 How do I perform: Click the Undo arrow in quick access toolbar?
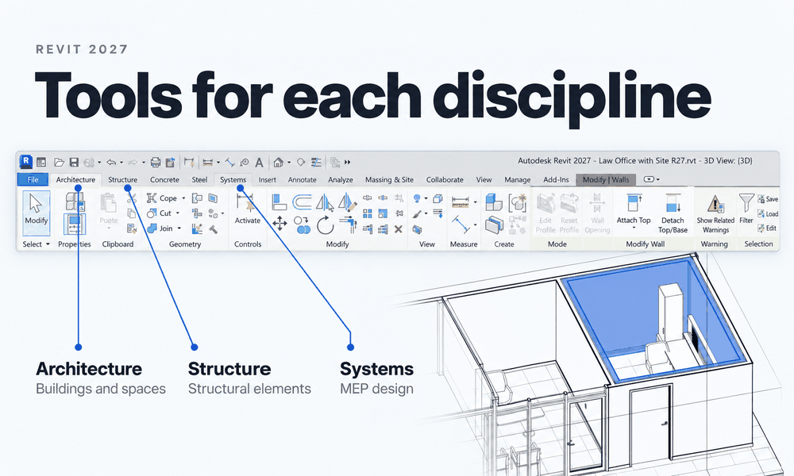(x=111, y=163)
